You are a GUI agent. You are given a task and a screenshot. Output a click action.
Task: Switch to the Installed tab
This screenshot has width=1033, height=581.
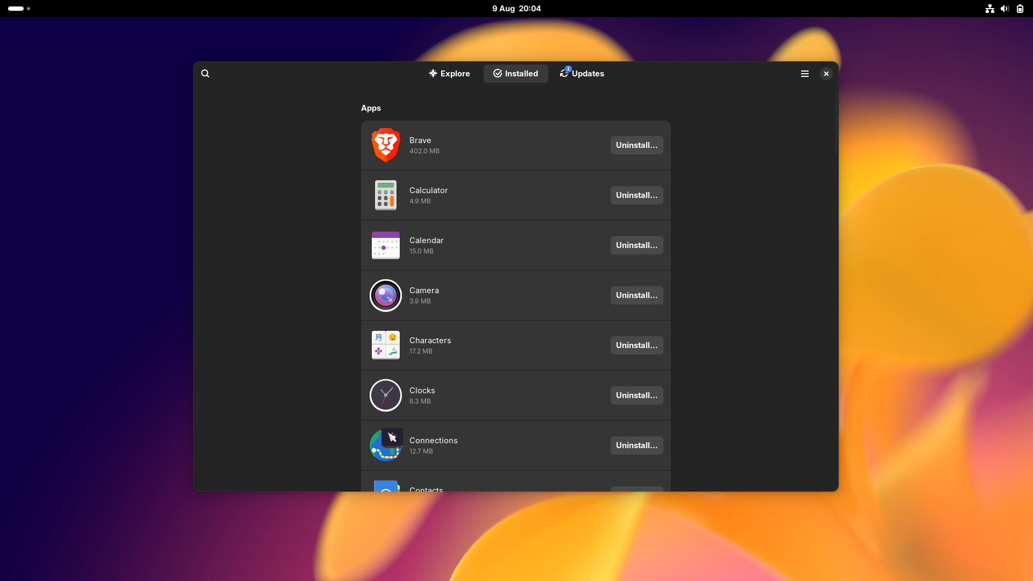[515, 74]
